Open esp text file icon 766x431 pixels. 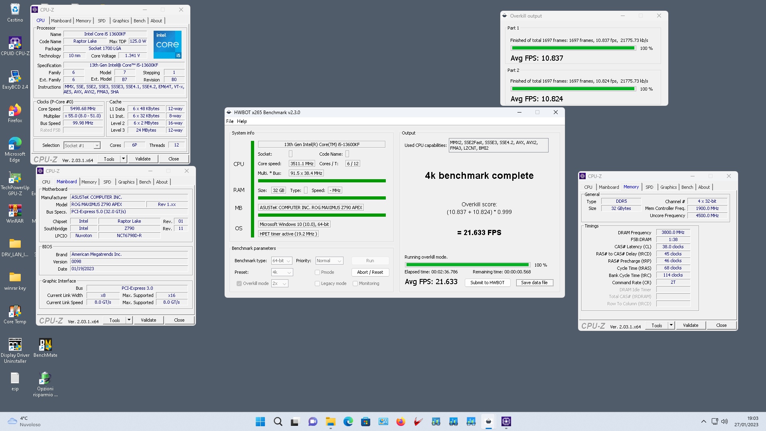(15, 381)
